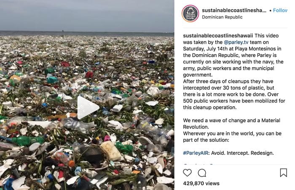Show the 429,870 views details
This screenshot has width=295, height=190.
click(201, 183)
